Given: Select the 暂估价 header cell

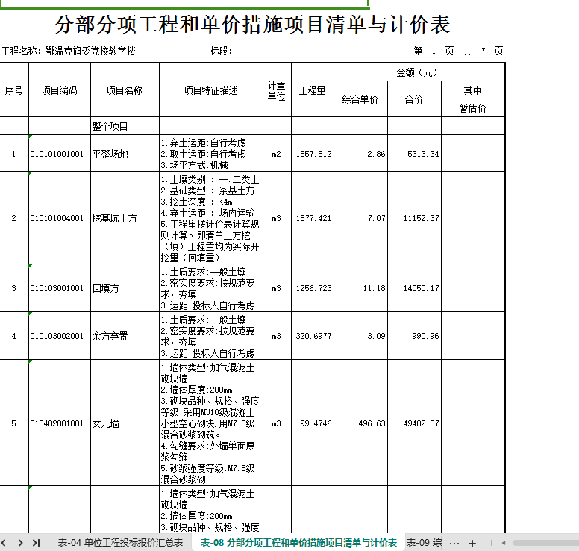Looking at the screenshot, I should [x=472, y=108].
